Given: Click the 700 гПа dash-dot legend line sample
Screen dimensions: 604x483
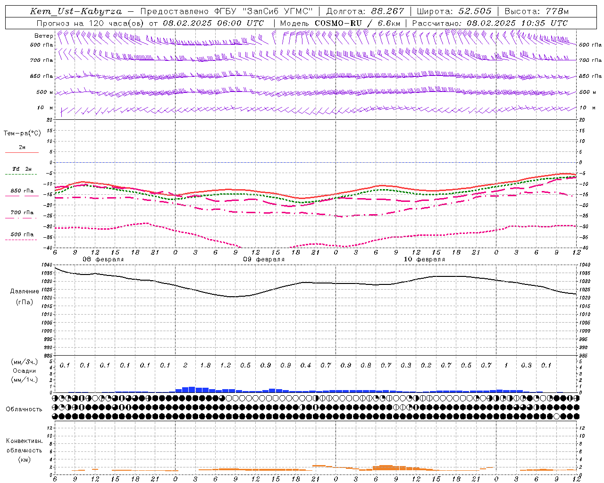Looking at the screenshot, I should click(21, 218).
